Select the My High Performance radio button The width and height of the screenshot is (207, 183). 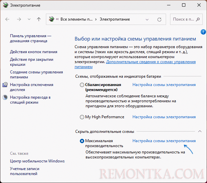[x=82, y=117]
